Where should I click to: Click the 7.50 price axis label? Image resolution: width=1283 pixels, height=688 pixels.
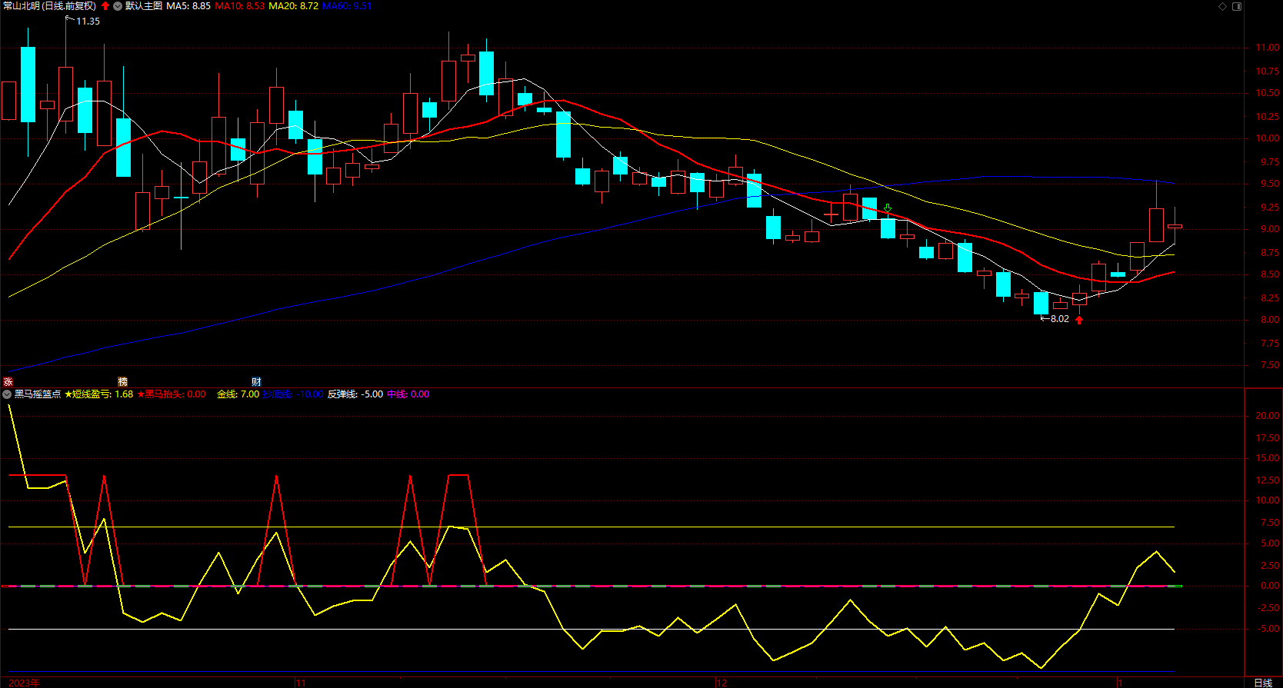tap(1270, 365)
